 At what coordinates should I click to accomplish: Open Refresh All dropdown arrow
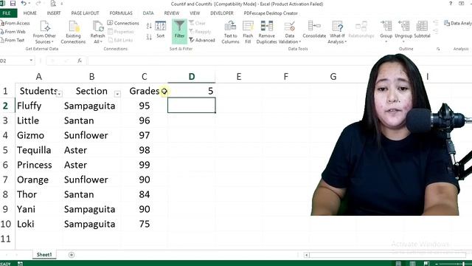click(x=102, y=41)
